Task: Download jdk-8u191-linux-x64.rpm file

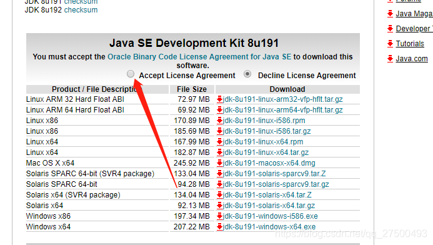Action: [263, 142]
